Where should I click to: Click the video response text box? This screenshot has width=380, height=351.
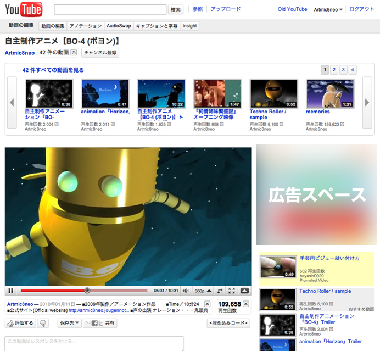(94, 343)
